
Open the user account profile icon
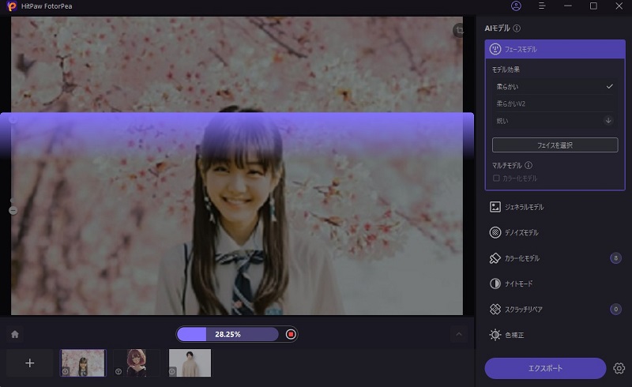click(516, 6)
